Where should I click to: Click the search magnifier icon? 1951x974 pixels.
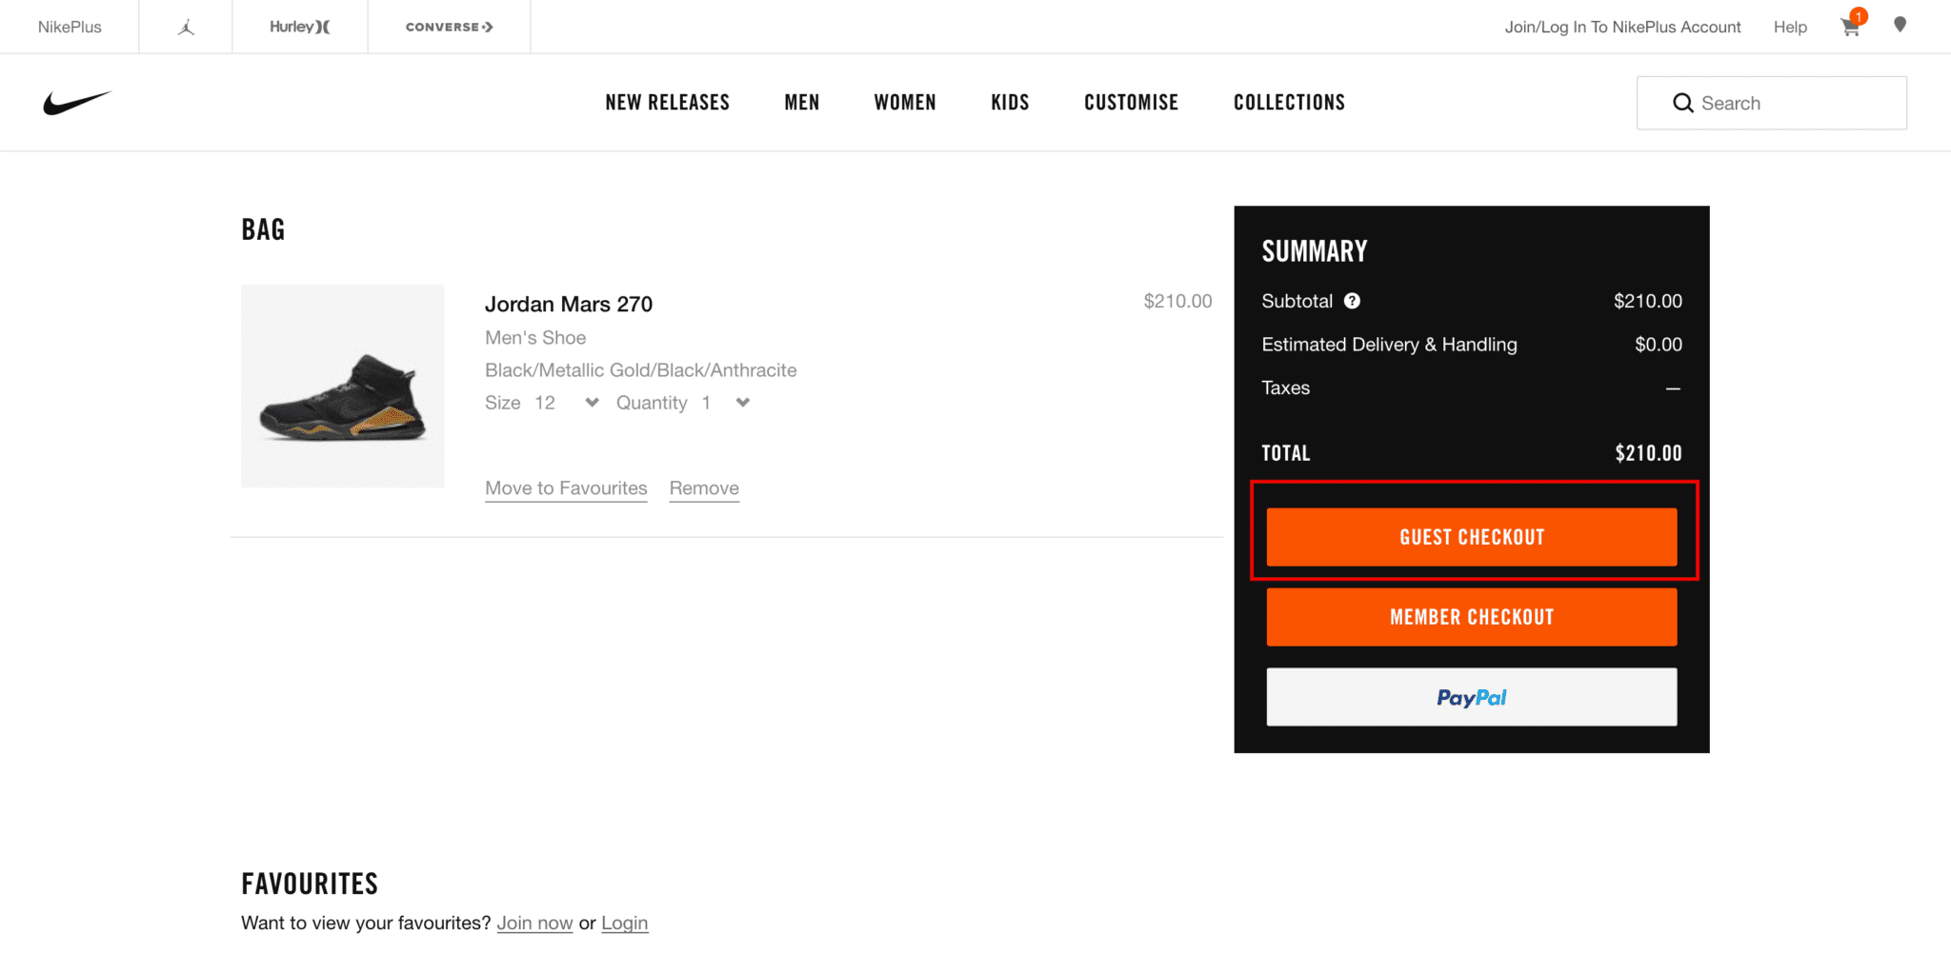(x=1683, y=103)
